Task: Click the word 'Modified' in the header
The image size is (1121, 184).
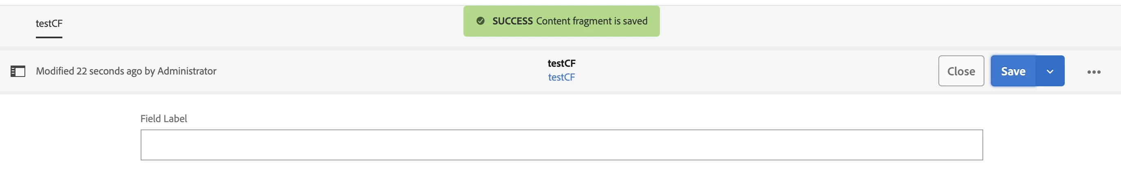Action: pos(55,71)
